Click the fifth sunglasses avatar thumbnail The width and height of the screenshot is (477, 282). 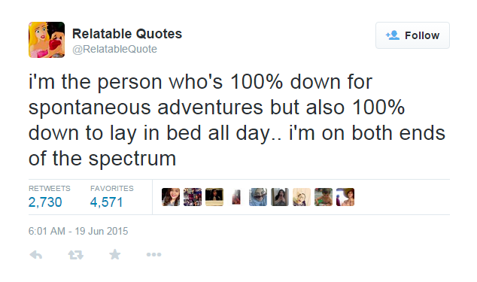pos(258,197)
